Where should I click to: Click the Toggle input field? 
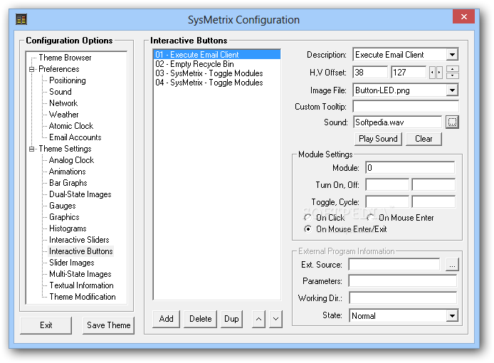click(x=387, y=201)
